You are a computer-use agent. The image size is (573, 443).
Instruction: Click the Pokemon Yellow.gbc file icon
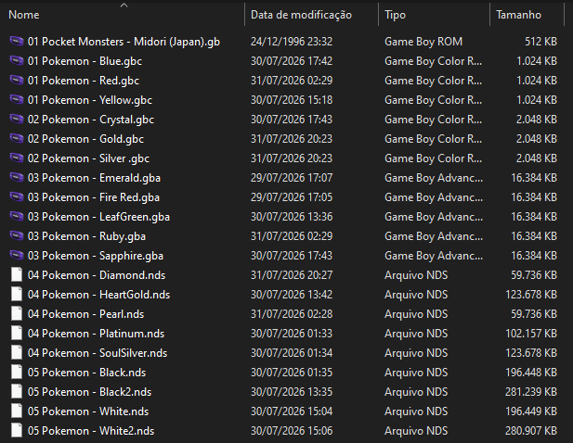[17, 99]
